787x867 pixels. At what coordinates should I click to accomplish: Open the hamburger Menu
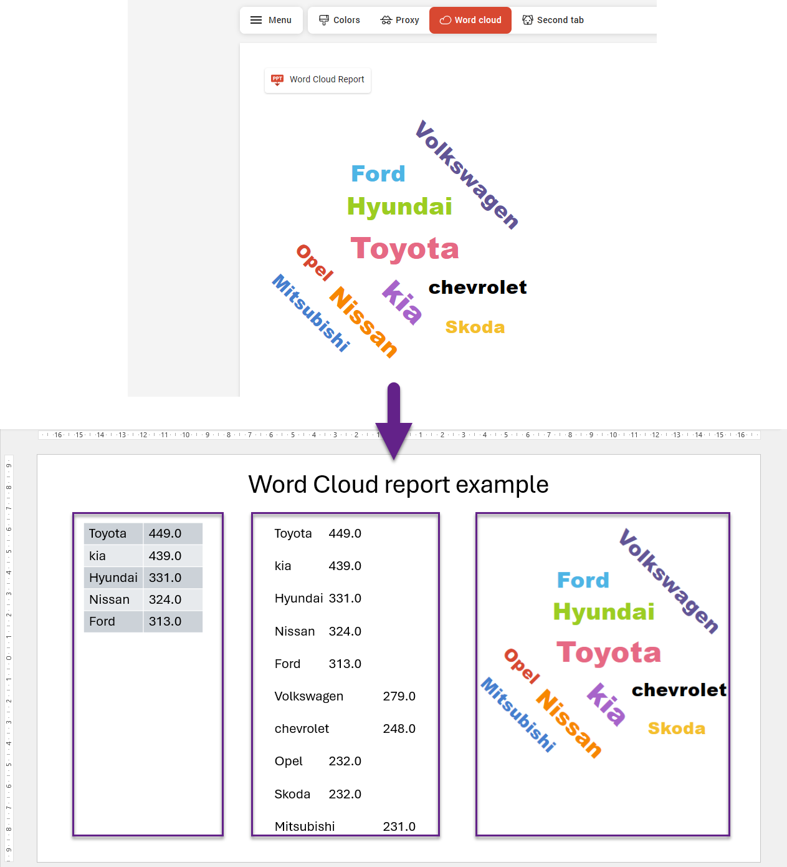[271, 20]
